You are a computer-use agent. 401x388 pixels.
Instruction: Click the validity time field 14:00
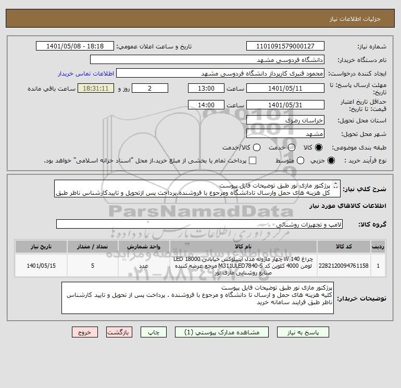click(x=206, y=105)
